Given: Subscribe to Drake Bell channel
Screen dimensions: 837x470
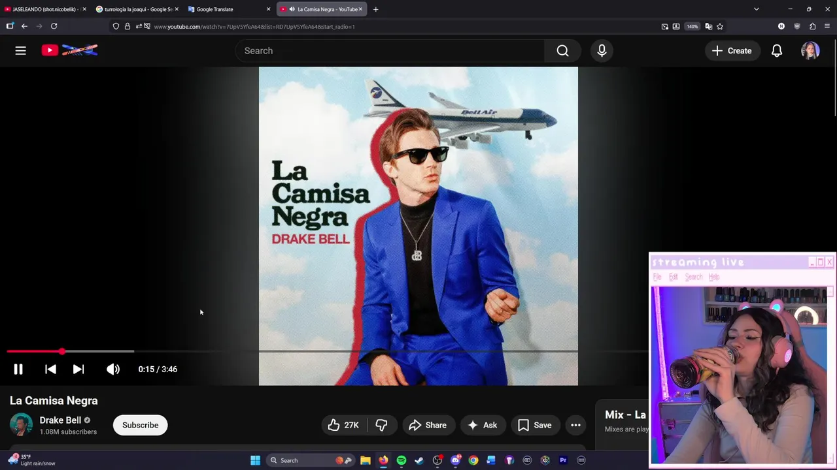Looking at the screenshot, I should 140,425.
